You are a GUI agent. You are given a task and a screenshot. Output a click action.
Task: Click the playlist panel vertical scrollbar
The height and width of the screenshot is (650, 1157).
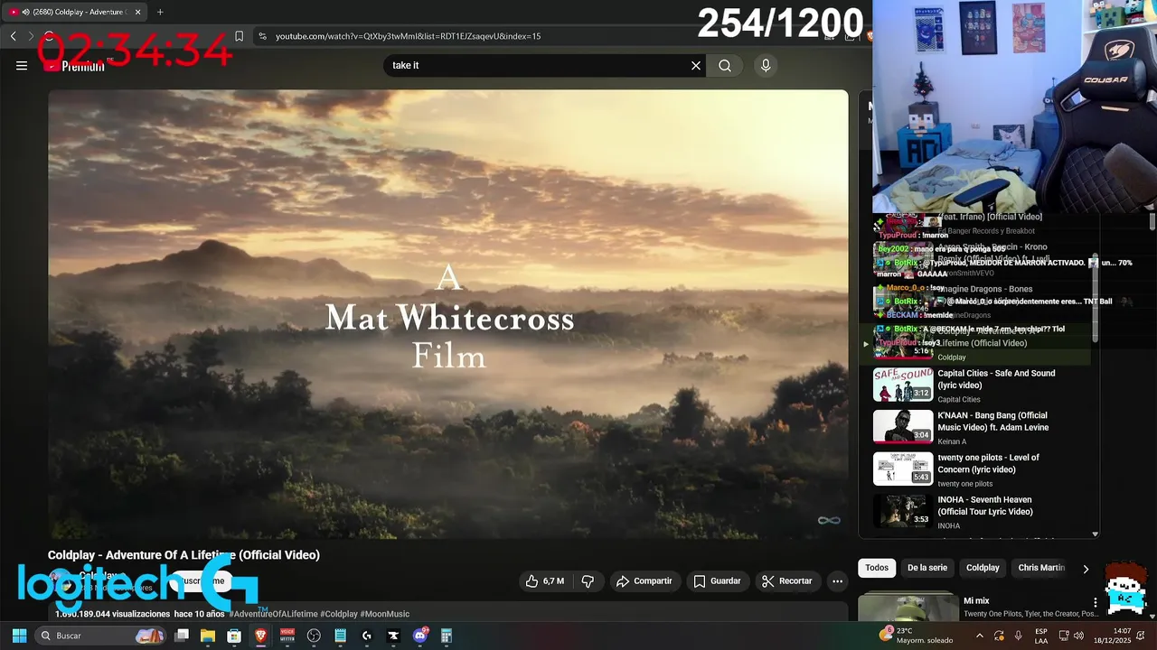[x=1096, y=298]
